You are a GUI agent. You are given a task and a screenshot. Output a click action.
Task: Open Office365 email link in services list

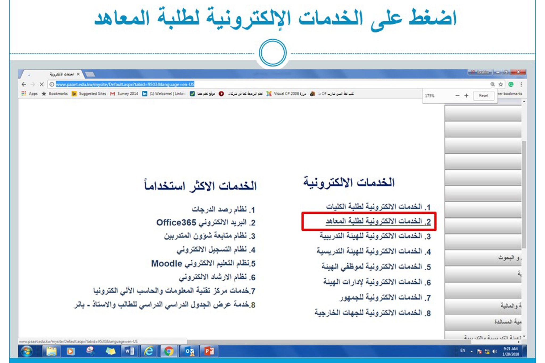(205, 222)
